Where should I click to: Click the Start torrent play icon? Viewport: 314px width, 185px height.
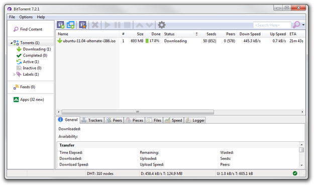pyautogui.click(x=108, y=25)
